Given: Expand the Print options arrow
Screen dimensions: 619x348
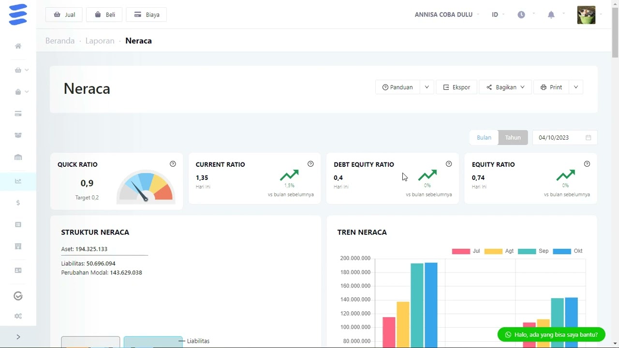Looking at the screenshot, I should (x=576, y=87).
